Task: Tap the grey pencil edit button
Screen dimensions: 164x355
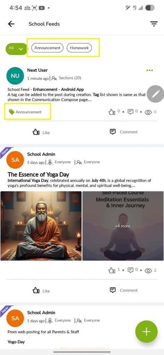Action: tap(156, 94)
